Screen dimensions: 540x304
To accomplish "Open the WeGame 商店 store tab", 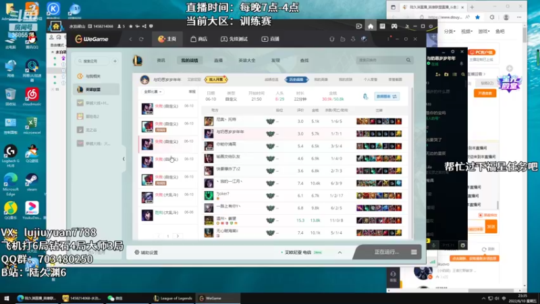I will point(198,39).
